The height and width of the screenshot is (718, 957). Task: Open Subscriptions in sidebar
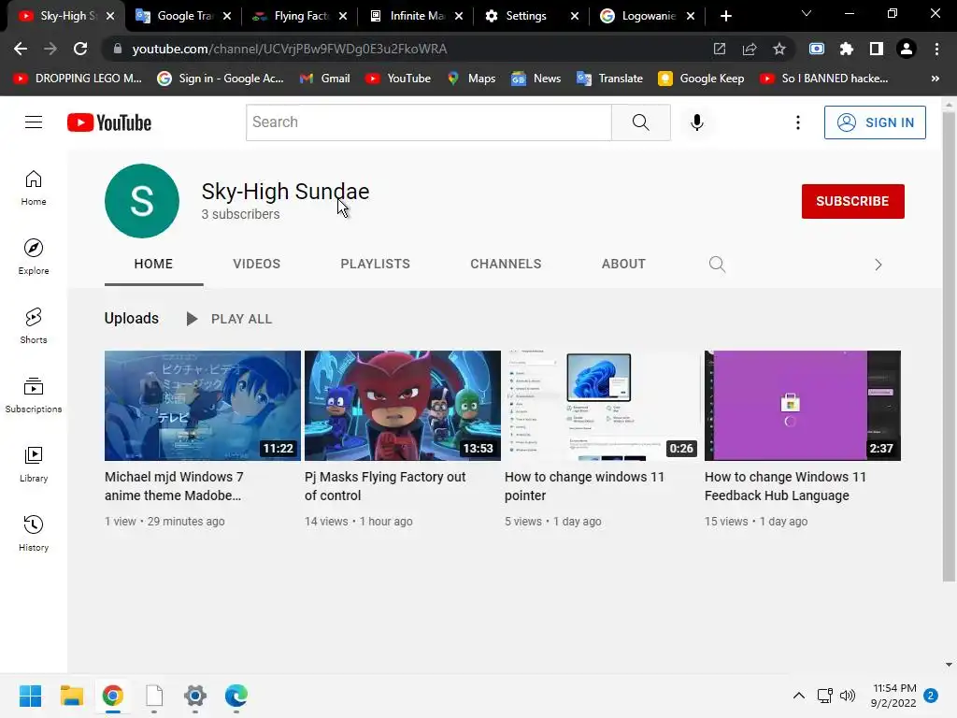34,395
